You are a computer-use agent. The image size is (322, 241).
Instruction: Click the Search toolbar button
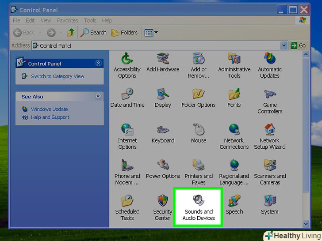coord(93,32)
